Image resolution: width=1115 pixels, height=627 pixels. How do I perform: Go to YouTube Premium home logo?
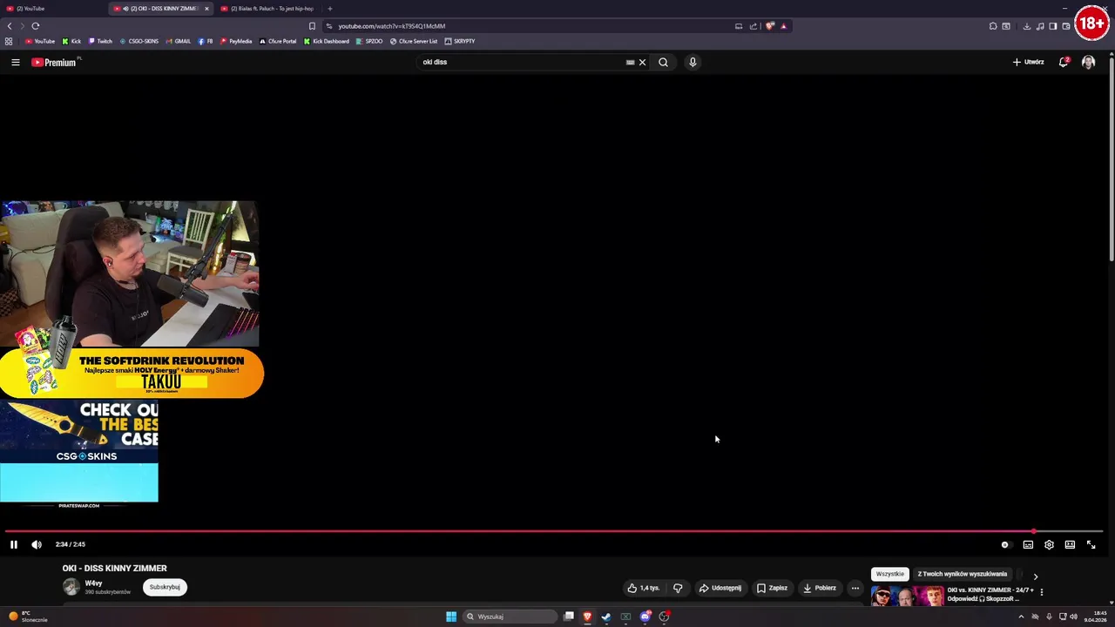coord(55,62)
